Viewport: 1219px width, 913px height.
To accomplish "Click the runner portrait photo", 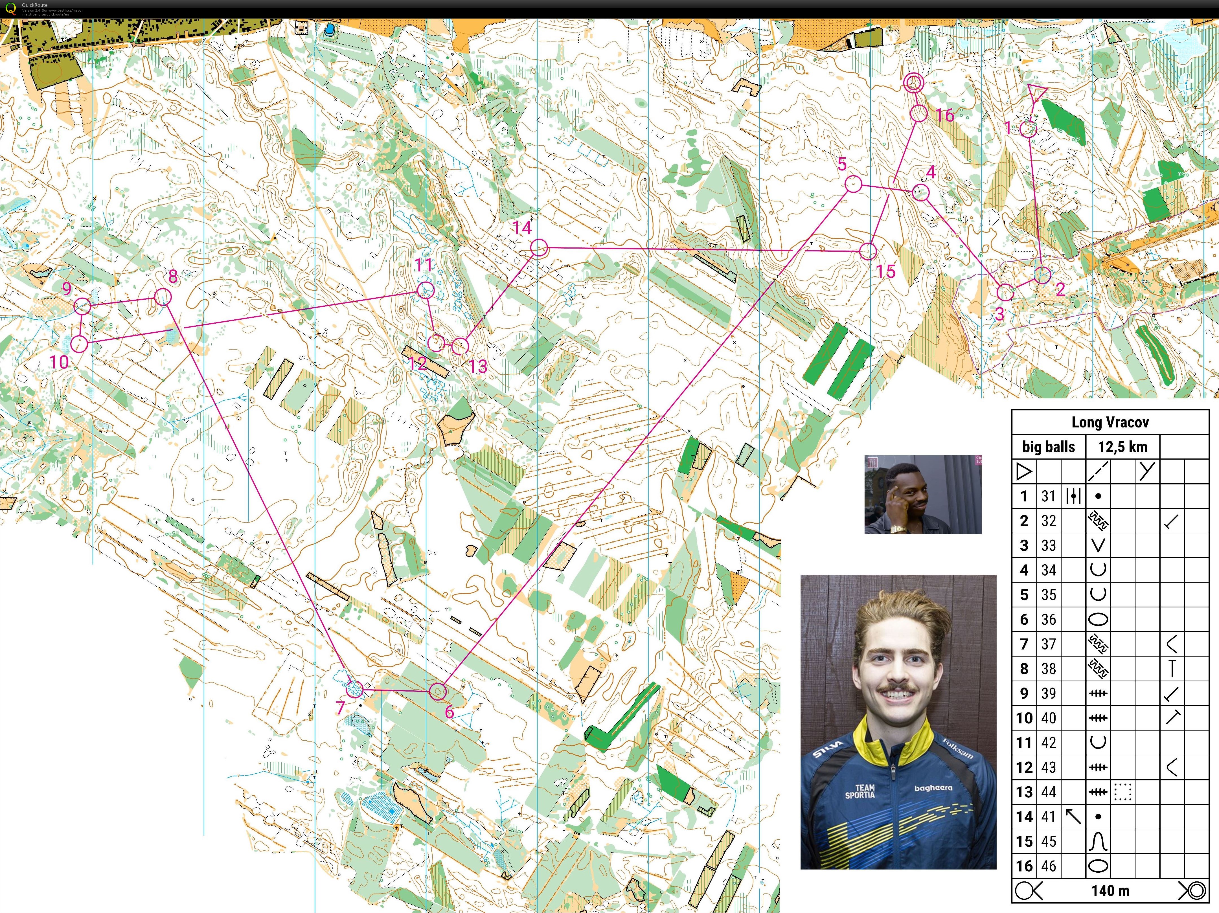I will click(898, 722).
